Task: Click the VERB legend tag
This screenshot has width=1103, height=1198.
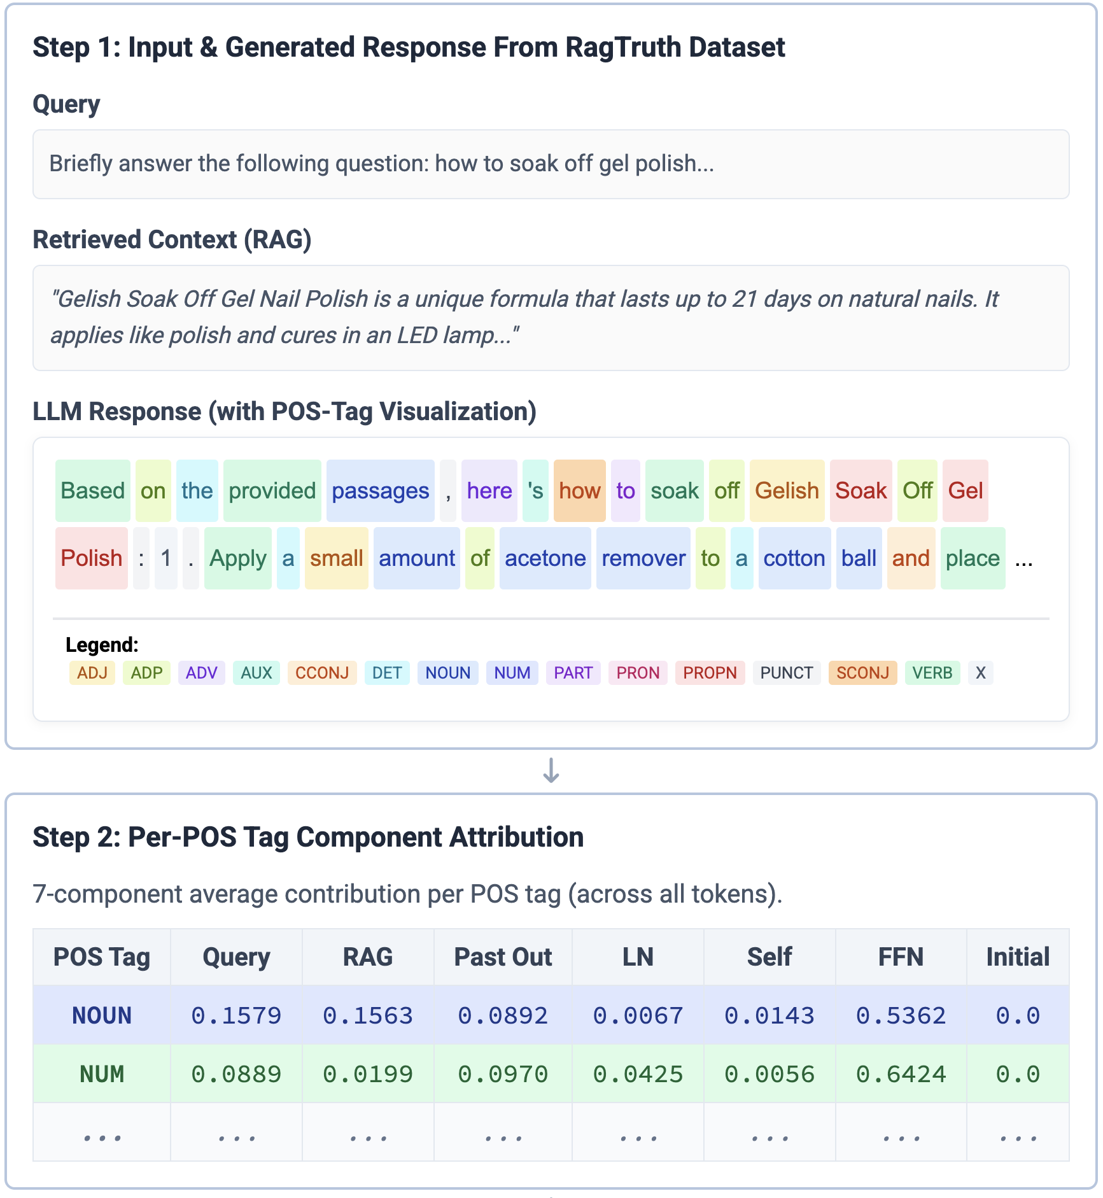Action: point(932,673)
